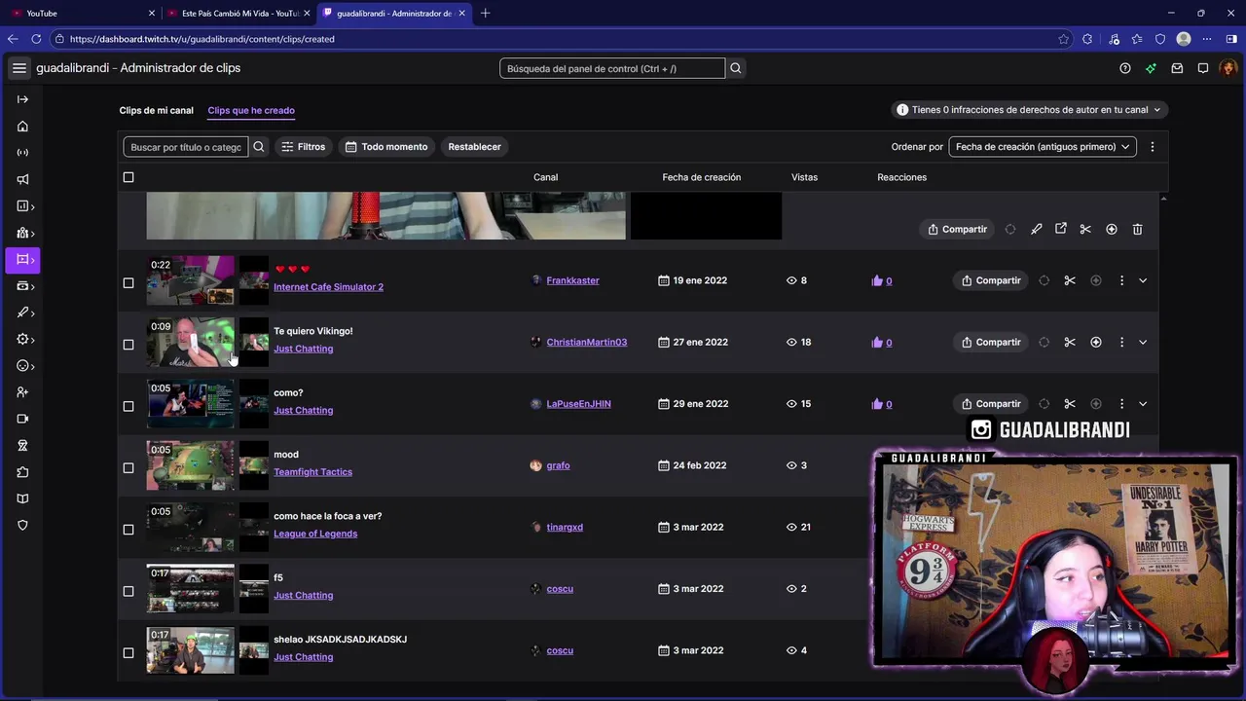
Task: Bookmark this page with the browser star icon
Action: click(1063, 39)
